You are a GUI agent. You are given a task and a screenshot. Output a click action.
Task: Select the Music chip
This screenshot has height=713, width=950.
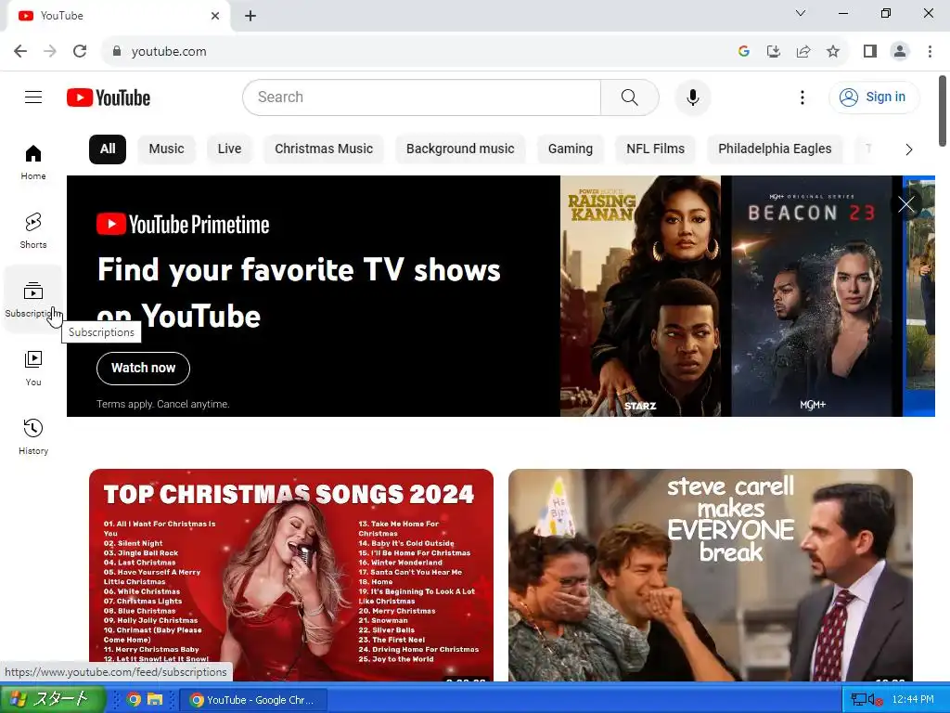167,149
